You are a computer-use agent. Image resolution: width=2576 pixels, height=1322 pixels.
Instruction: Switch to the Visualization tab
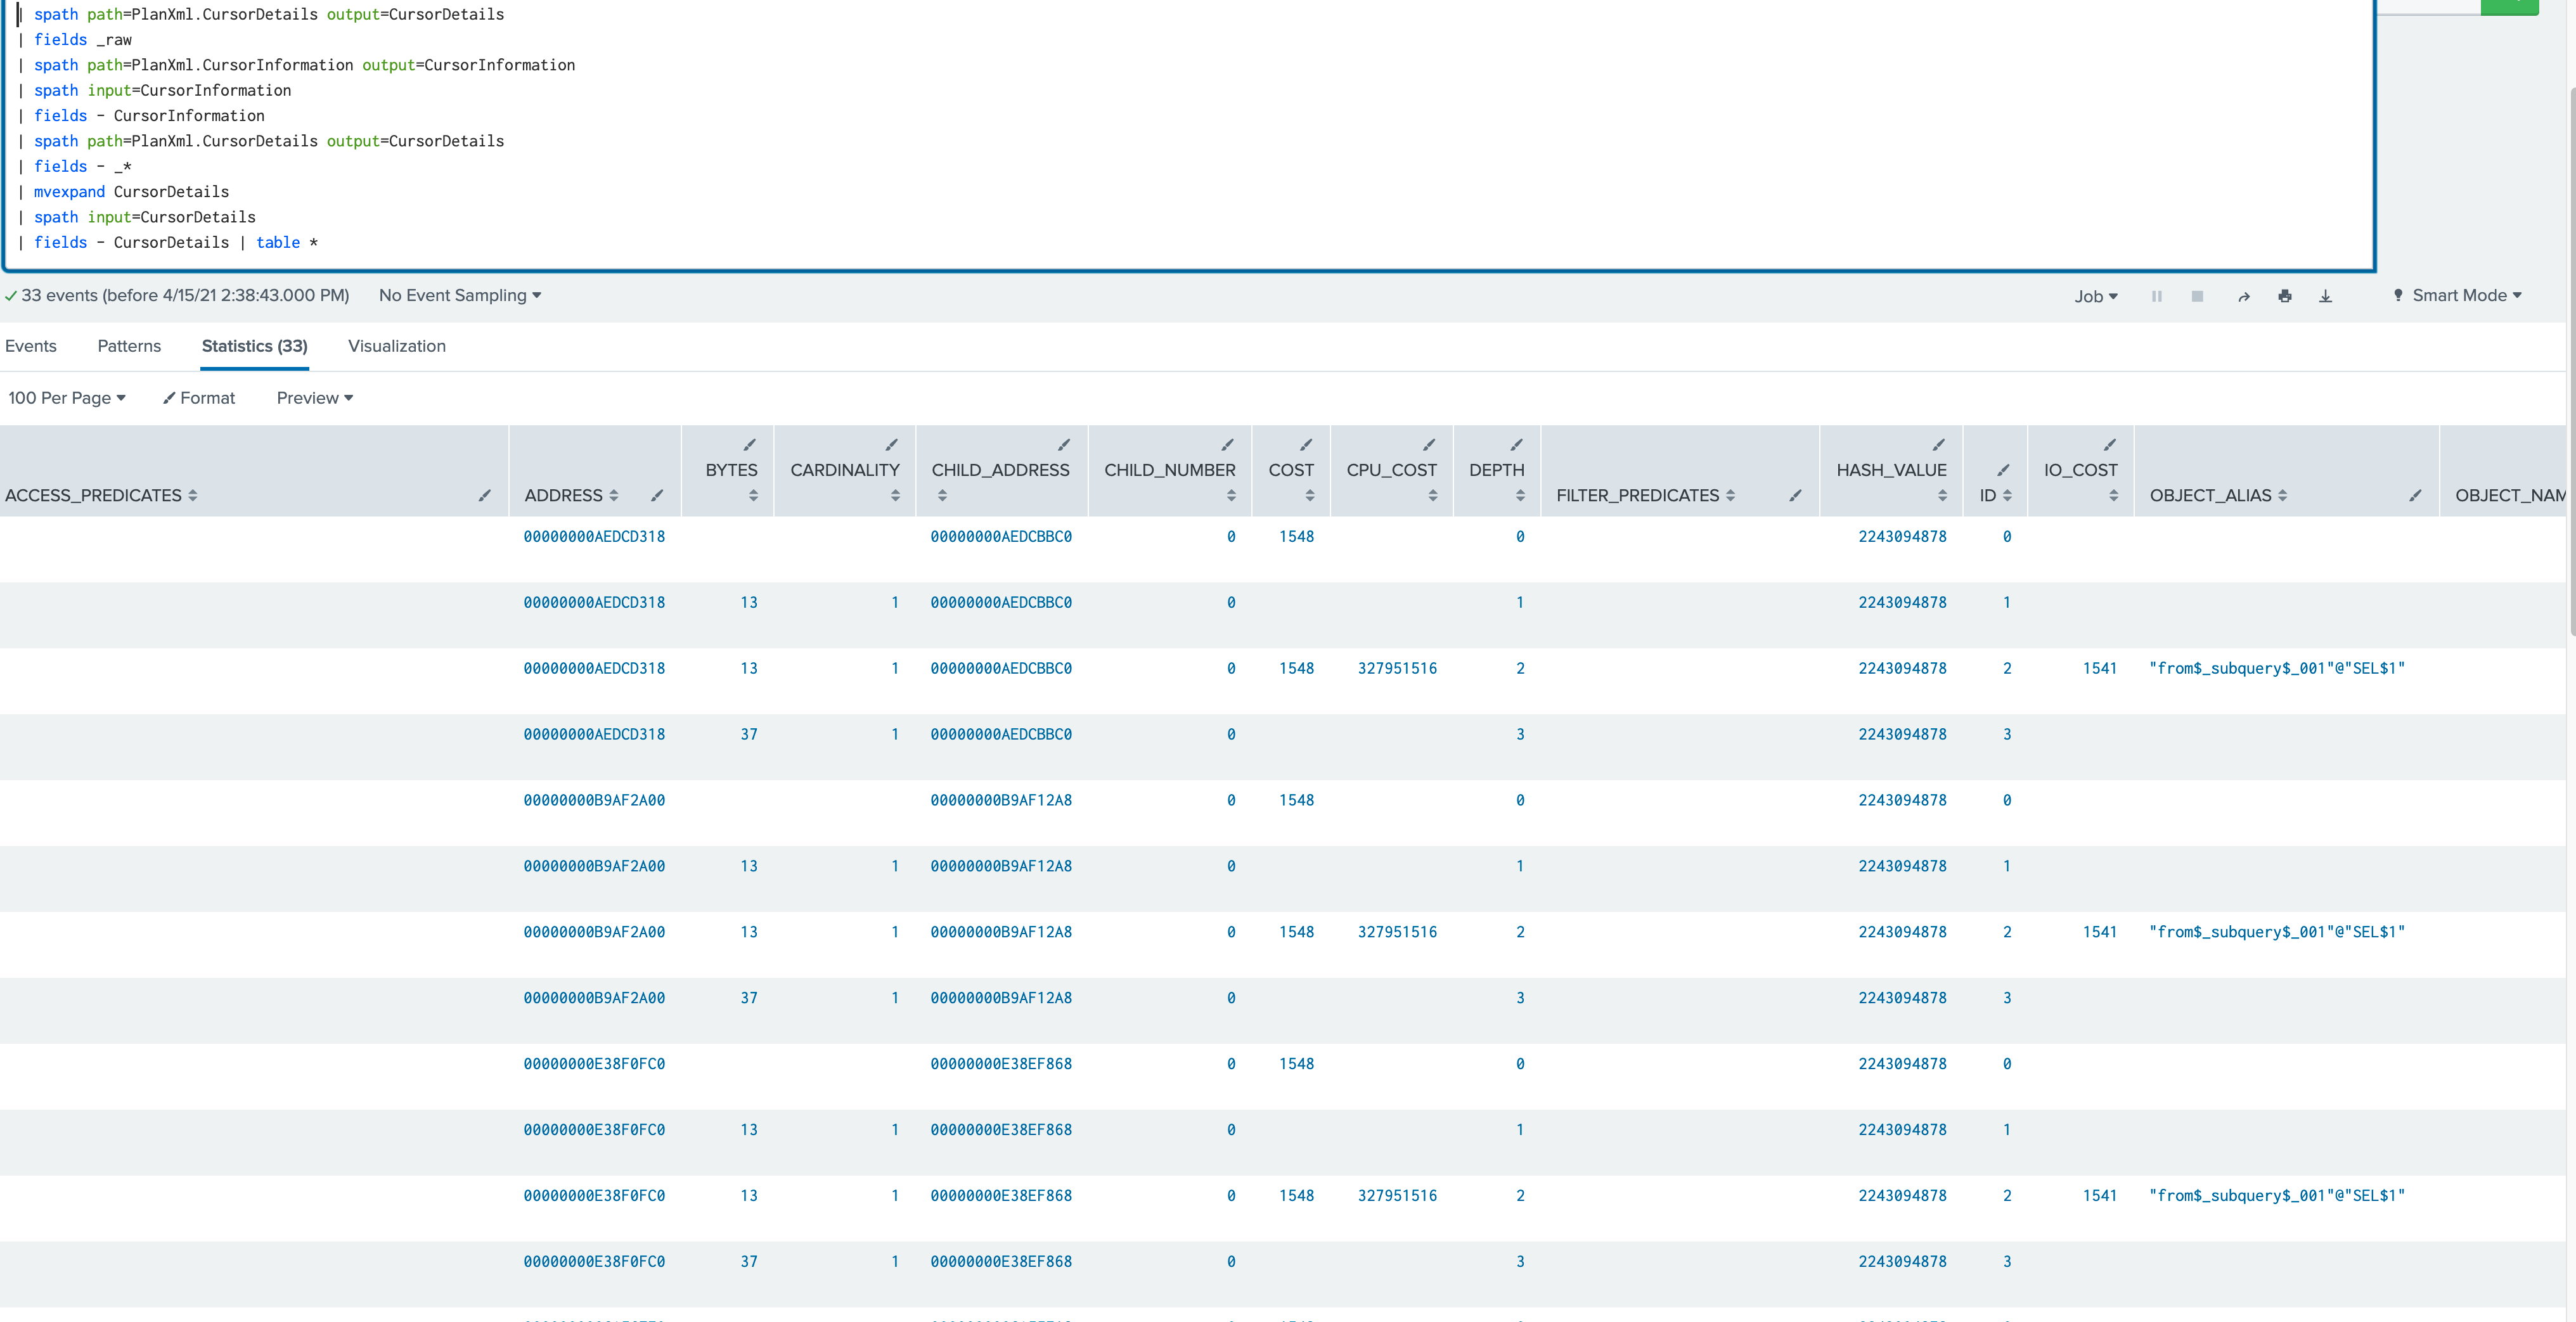click(x=396, y=346)
